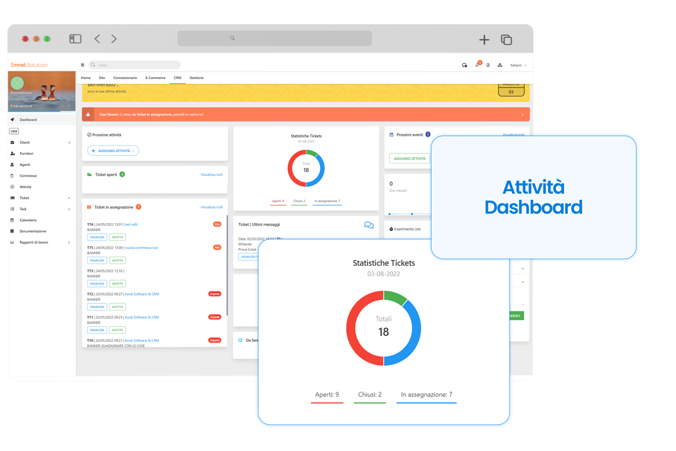Image resolution: width=676 pixels, height=451 pixels.
Task: Expand the Rapporti di lavoro submenu arrow
Action: [69, 242]
